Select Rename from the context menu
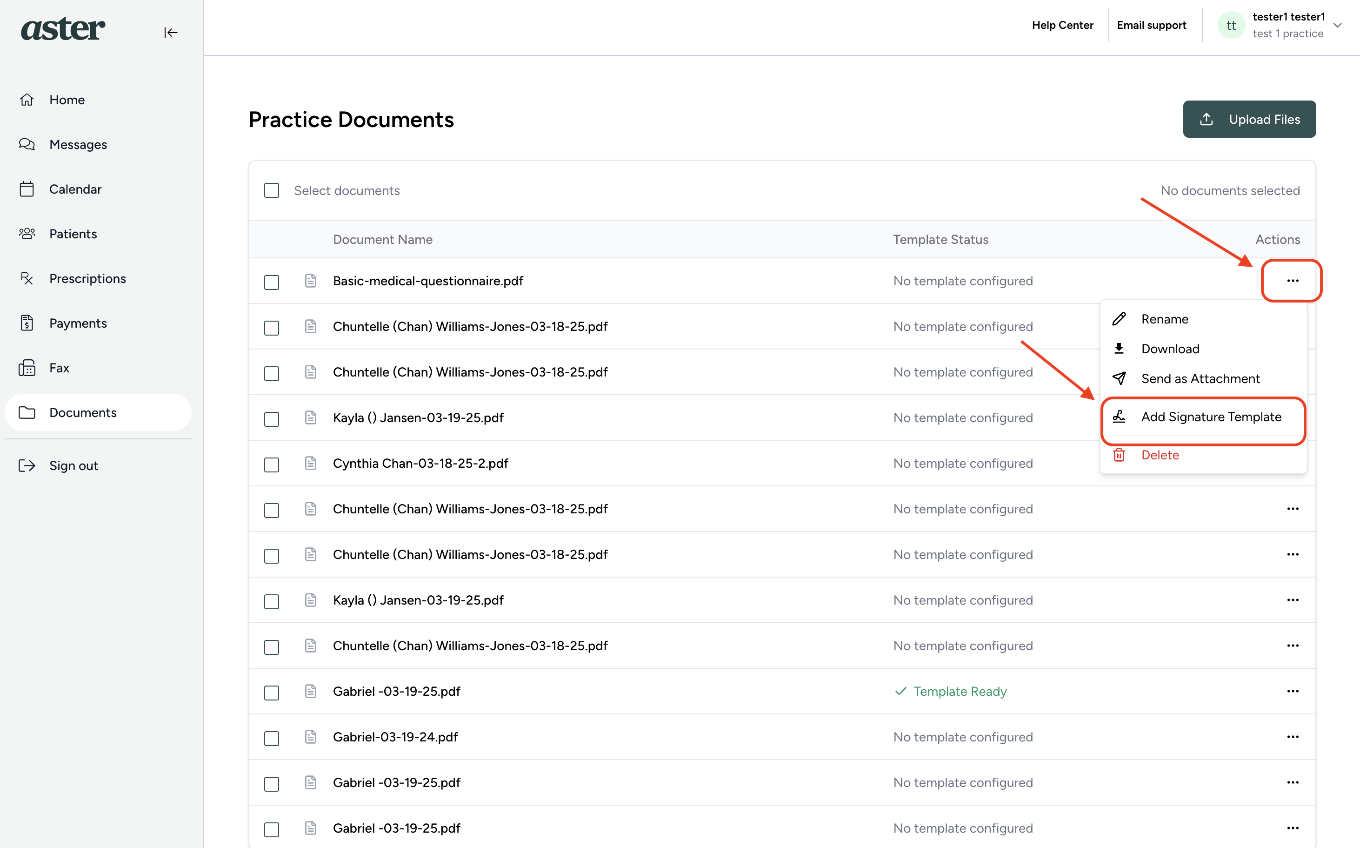The width and height of the screenshot is (1360, 848). (1203, 319)
